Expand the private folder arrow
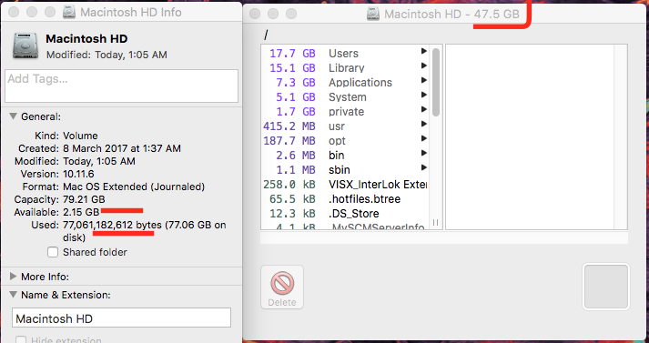Viewport: 649px width, 343px height. pyautogui.click(x=424, y=109)
